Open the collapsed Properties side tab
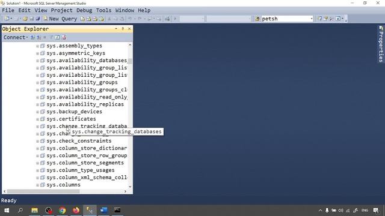This screenshot has width=385, height=216. (381, 44)
